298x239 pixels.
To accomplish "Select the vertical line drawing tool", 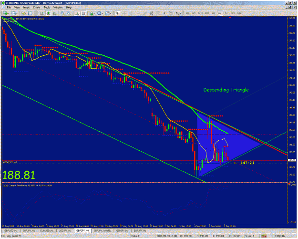I will tap(132, 13).
